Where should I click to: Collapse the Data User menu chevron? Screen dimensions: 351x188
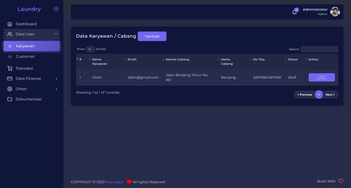56,34
